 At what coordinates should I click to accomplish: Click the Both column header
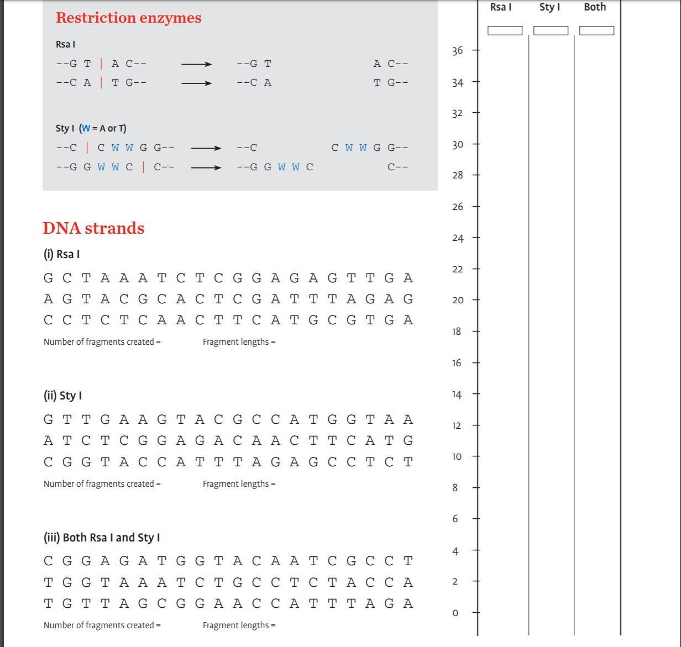tap(595, 7)
